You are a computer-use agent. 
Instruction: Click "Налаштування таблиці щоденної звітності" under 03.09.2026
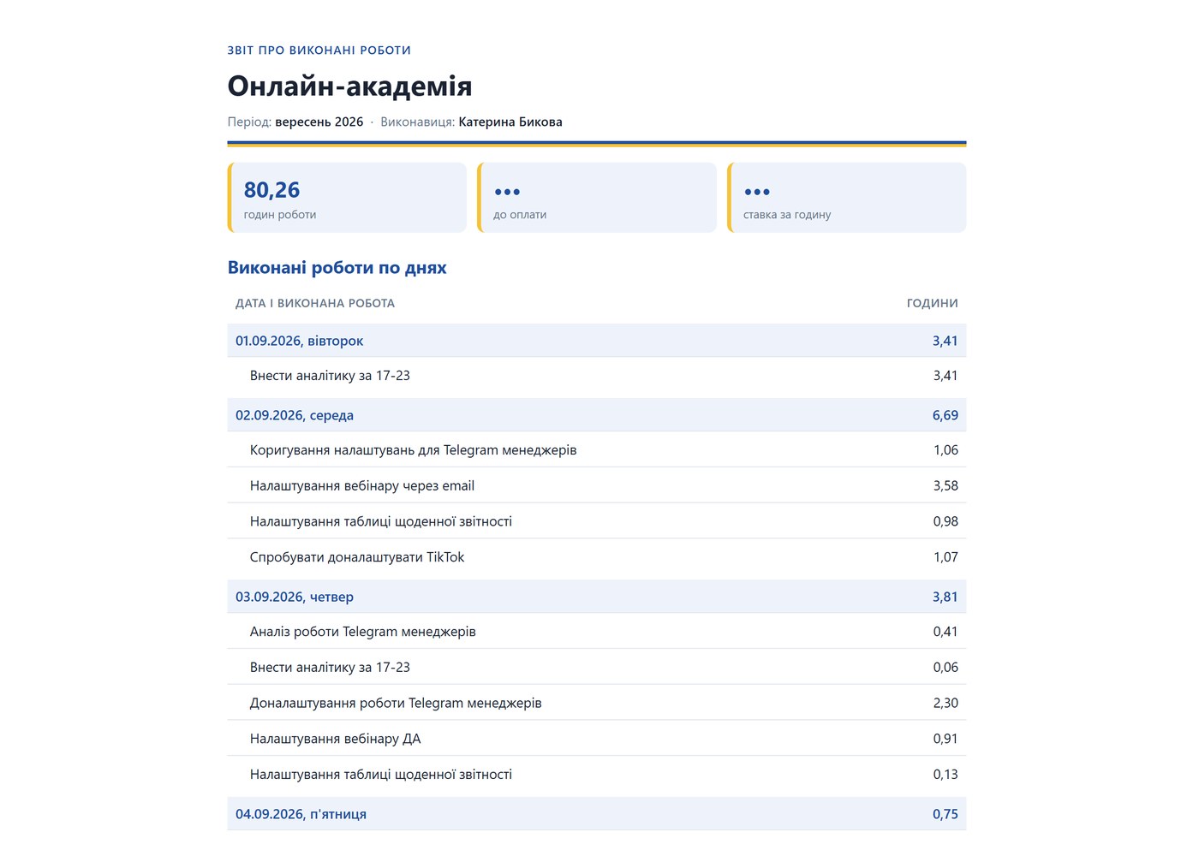tap(381, 775)
